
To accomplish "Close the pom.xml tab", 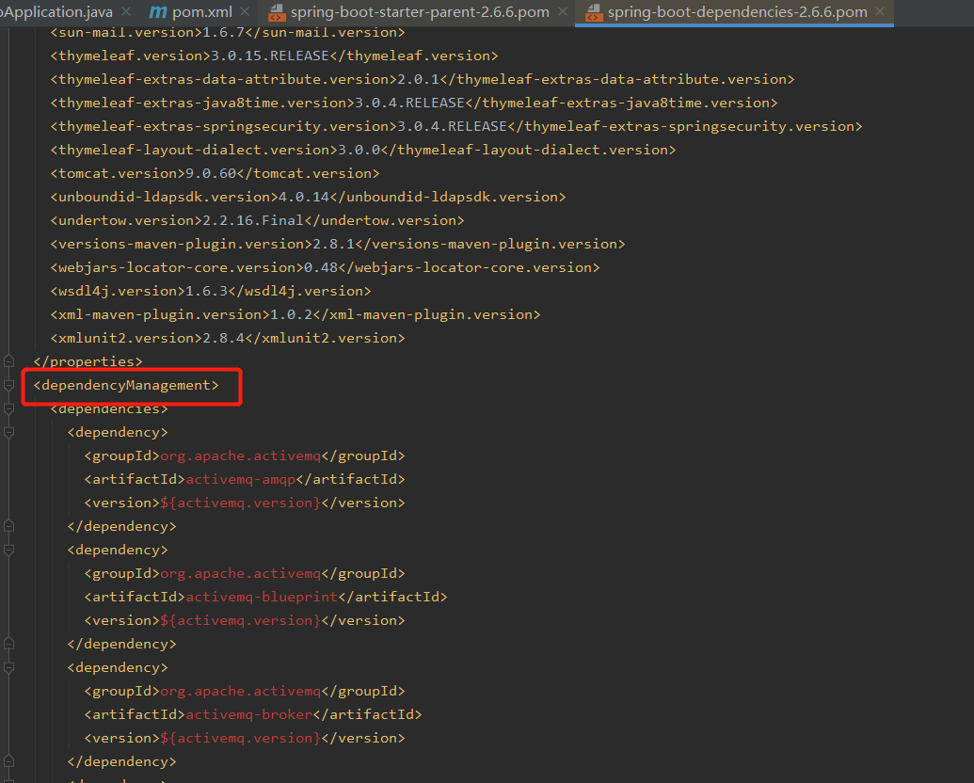I will 245,12.
